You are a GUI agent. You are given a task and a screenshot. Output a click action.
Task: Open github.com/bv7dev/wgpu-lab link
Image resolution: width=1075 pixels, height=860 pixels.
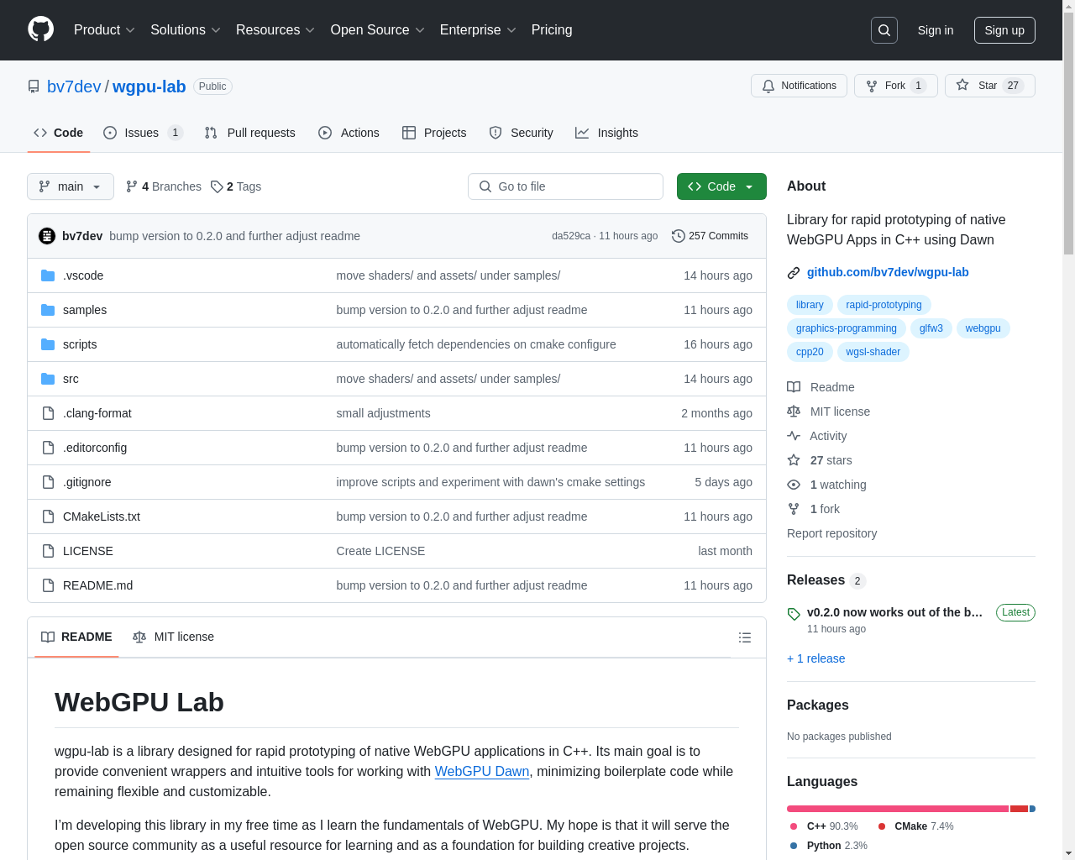(x=888, y=272)
